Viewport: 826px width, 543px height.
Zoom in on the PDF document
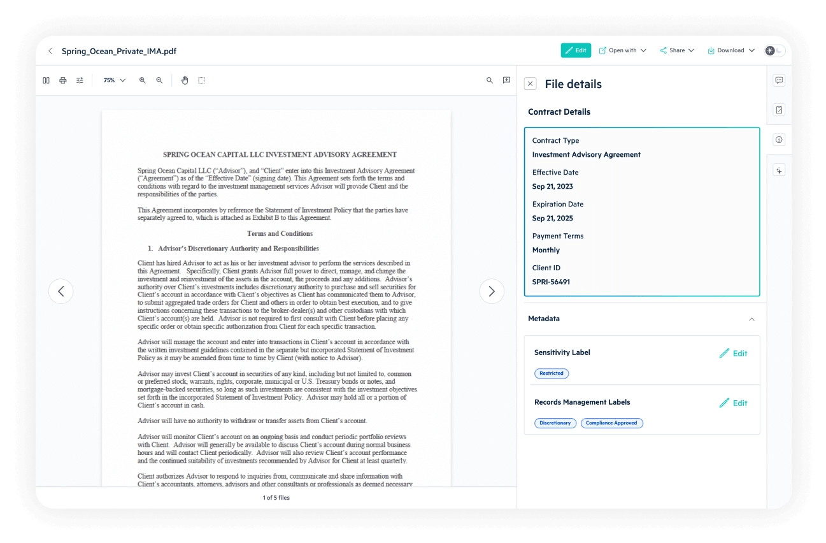pos(143,80)
